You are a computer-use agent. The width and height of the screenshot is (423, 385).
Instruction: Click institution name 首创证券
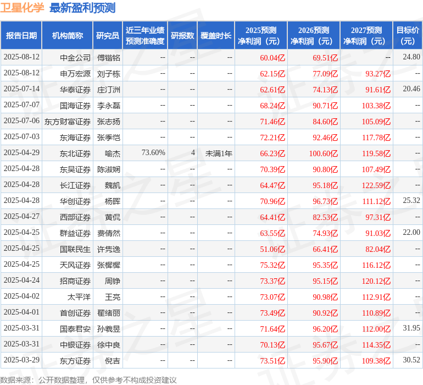[75, 312]
